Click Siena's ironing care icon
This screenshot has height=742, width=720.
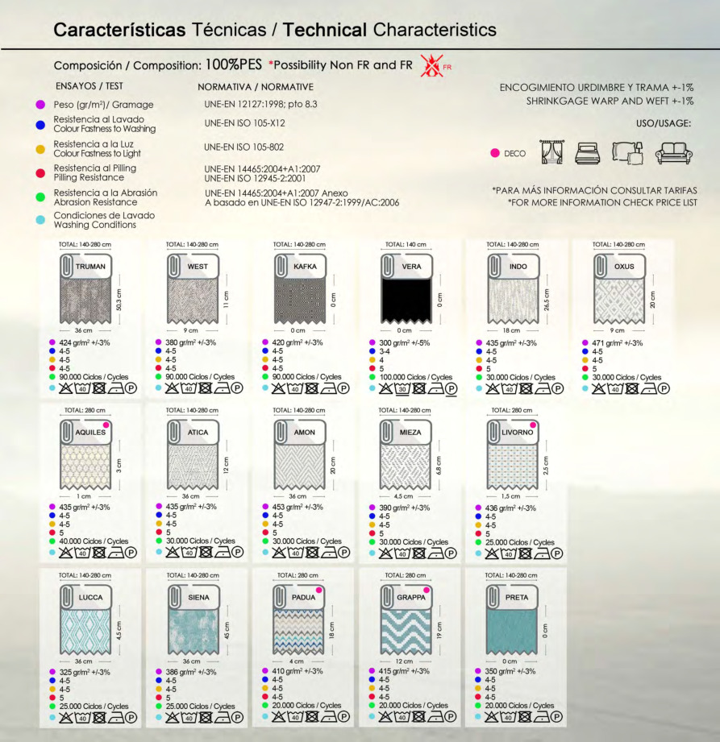[x=223, y=718]
